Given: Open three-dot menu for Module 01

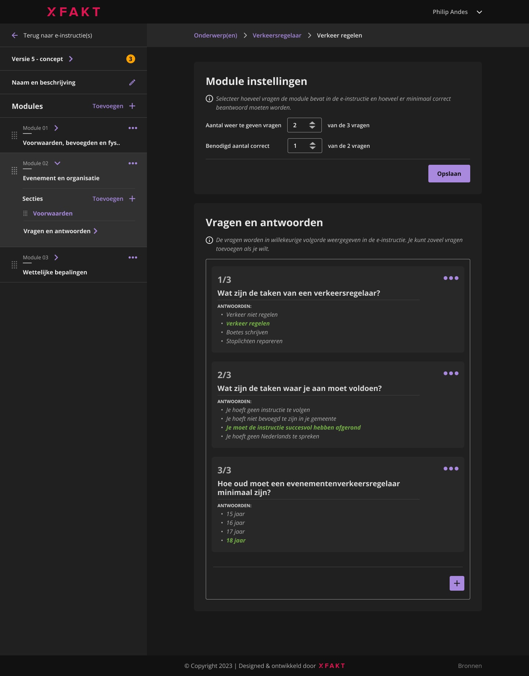Looking at the screenshot, I should pos(133,128).
